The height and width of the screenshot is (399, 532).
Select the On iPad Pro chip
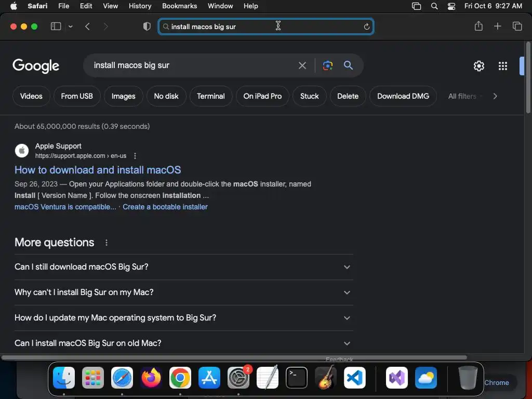click(x=262, y=96)
